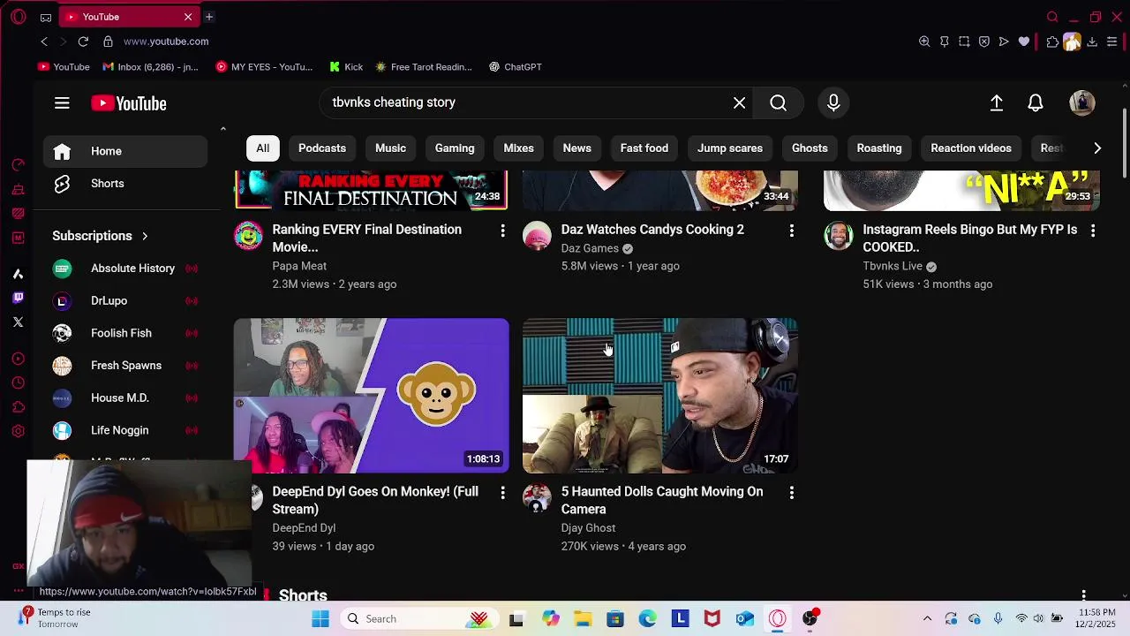Select the Podcasts filter chip
Screen dimensions: 1130x636
click(322, 148)
